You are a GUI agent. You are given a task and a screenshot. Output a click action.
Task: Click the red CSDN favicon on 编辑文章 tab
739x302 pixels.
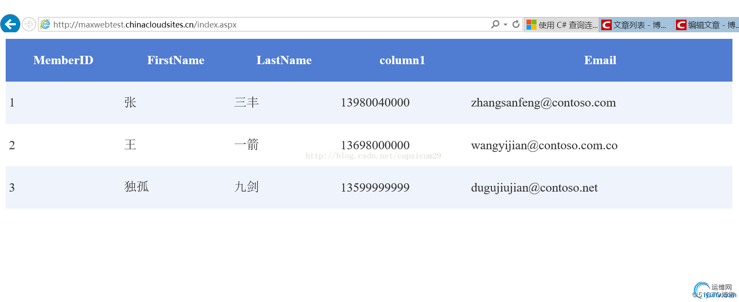681,25
